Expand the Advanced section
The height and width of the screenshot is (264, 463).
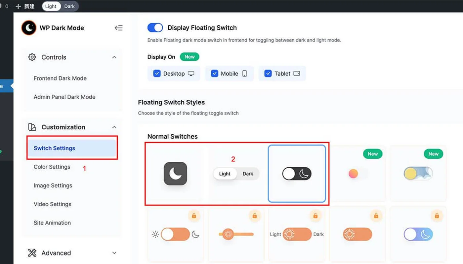point(114,253)
